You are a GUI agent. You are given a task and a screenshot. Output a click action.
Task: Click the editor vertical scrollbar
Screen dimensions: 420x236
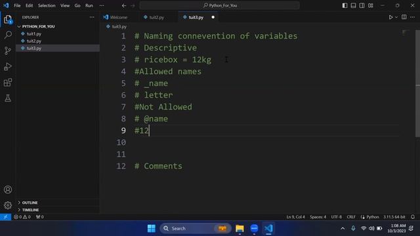(417, 83)
